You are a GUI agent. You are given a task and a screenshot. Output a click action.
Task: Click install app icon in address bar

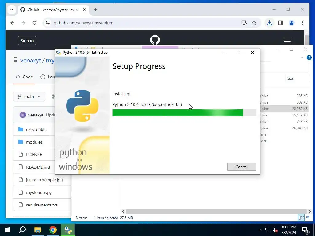244,23
